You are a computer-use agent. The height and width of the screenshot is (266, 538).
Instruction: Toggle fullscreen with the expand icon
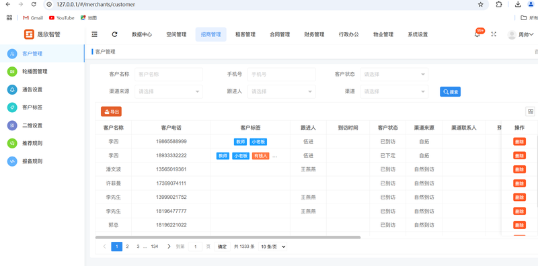point(494,34)
